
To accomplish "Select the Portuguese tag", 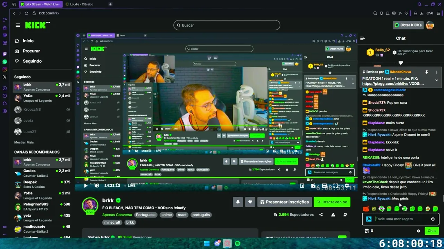I will click(146, 215).
